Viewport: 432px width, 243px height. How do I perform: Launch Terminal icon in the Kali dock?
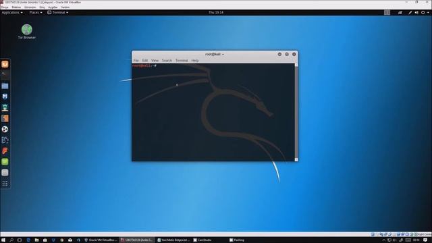(5, 75)
